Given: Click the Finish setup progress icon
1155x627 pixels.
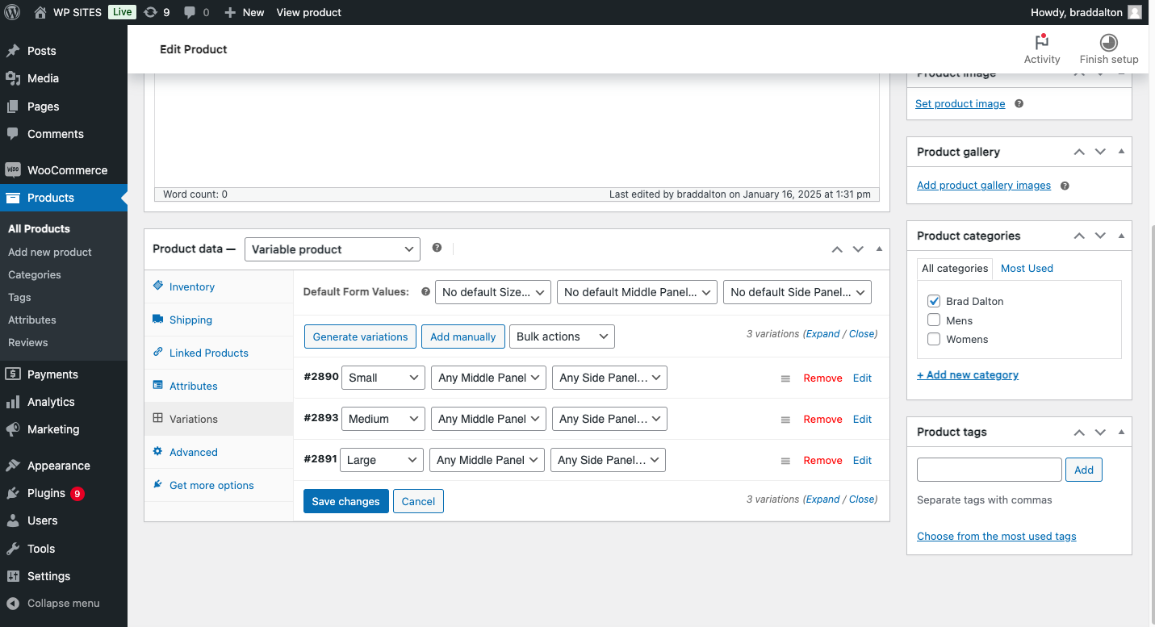Looking at the screenshot, I should pos(1108,42).
